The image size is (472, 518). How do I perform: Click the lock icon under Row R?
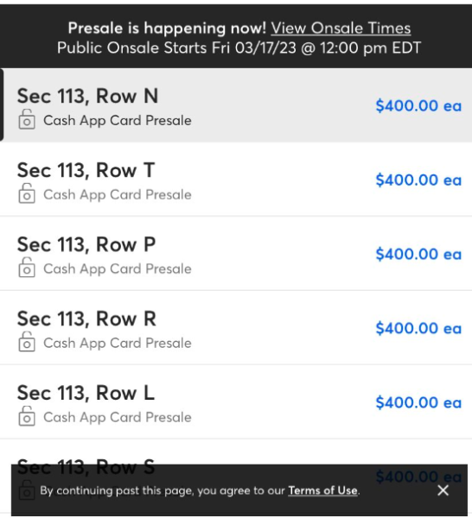point(27,342)
